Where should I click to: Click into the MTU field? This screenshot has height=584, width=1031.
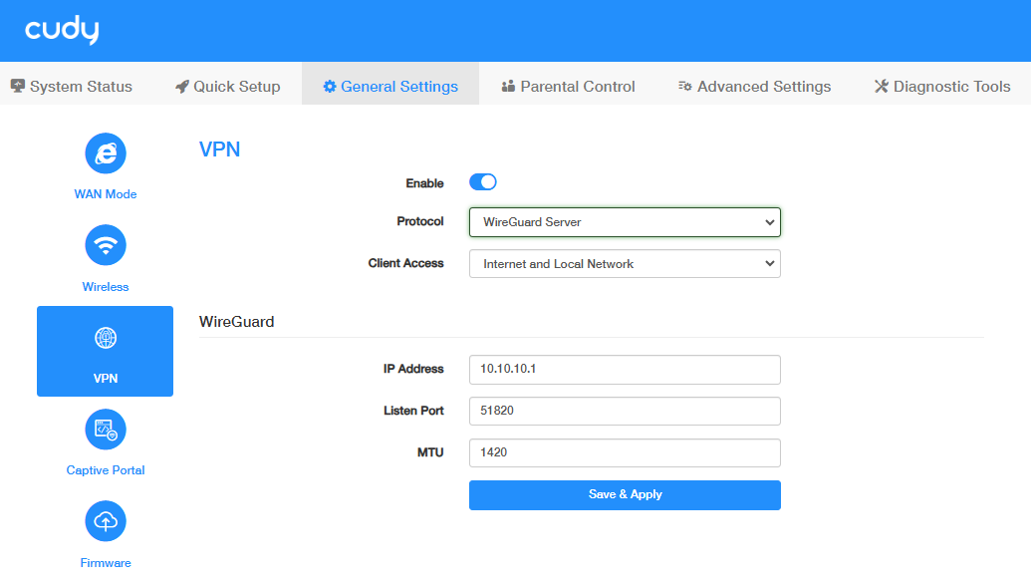(625, 452)
